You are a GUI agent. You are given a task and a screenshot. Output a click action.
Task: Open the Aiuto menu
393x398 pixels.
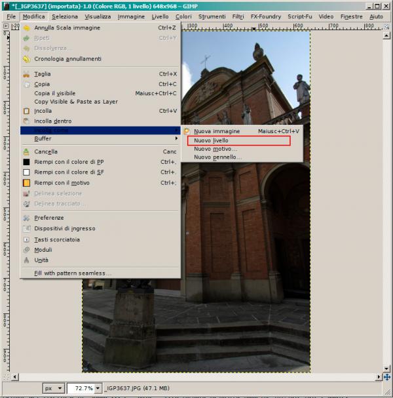pyautogui.click(x=376, y=17)
